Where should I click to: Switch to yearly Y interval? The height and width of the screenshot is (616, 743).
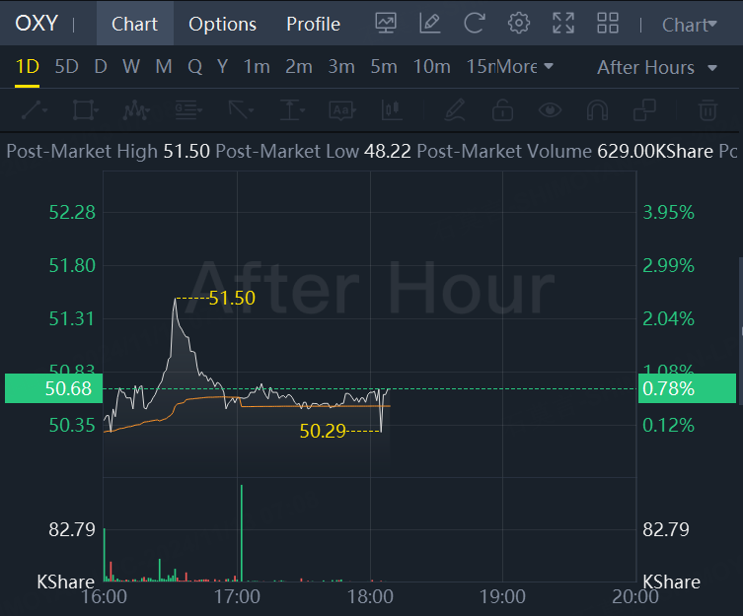pos(223,67)
